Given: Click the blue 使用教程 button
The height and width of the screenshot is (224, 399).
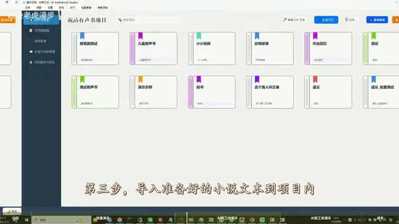Looking at the screenshot, I should [x=377, y=20].
